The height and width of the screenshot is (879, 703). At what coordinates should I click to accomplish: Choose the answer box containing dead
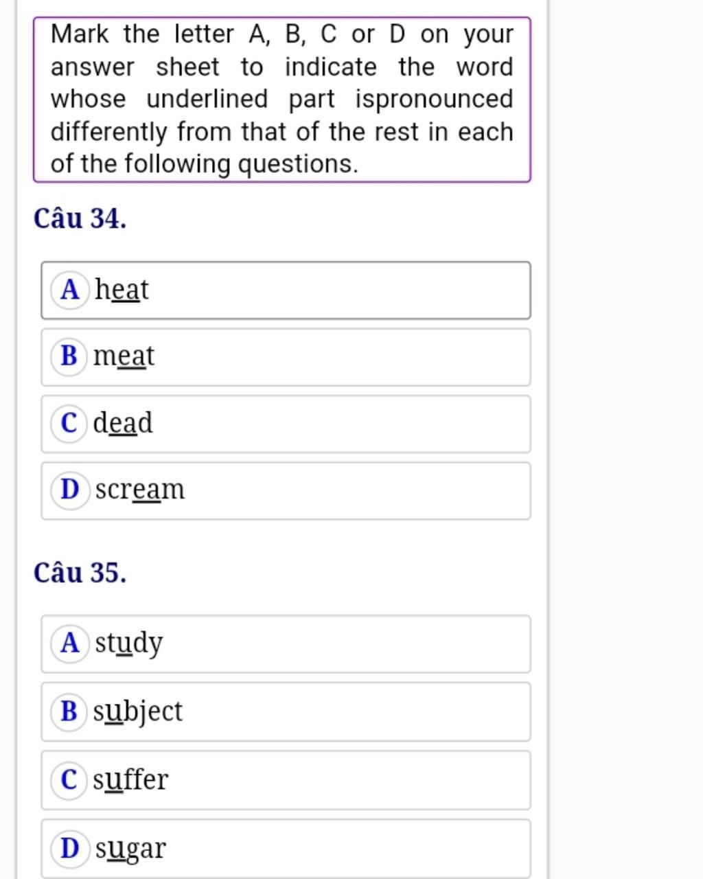point(286,424)
